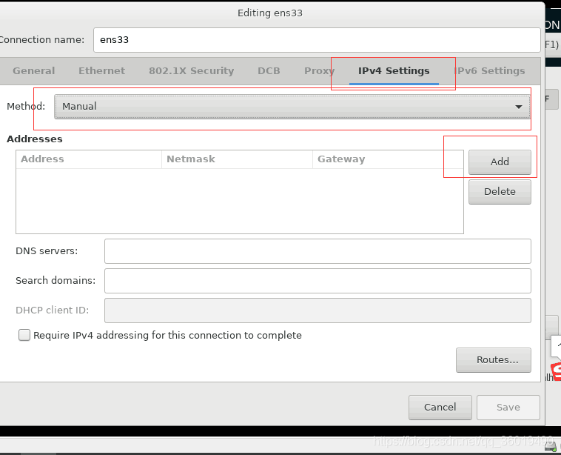Switch to the General tab
The height and width of the screenshot is (455, 561).
(x=33, y=70)
